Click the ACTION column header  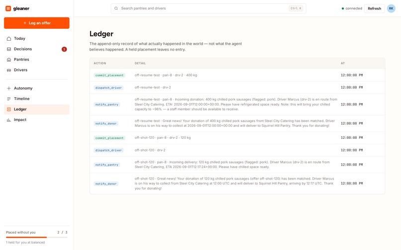100,63
